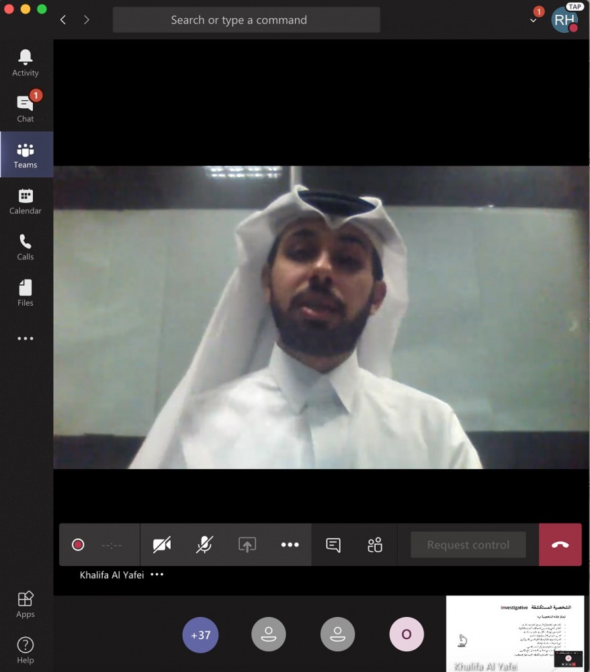The image size is (590, 672).
Task: Open the Apps store
Action: pyautogui.click(x=26, y=604)
